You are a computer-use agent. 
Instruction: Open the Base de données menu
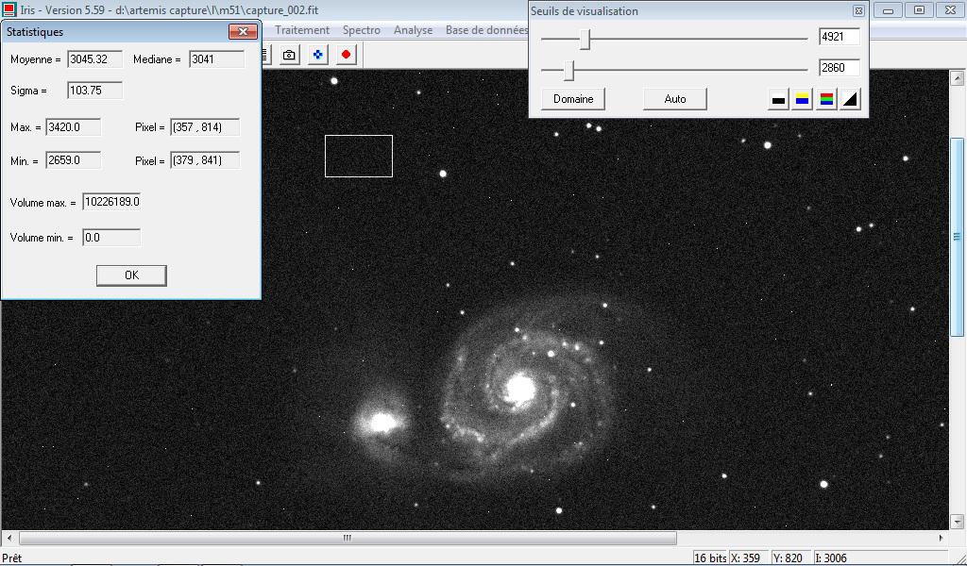[486, 30]
